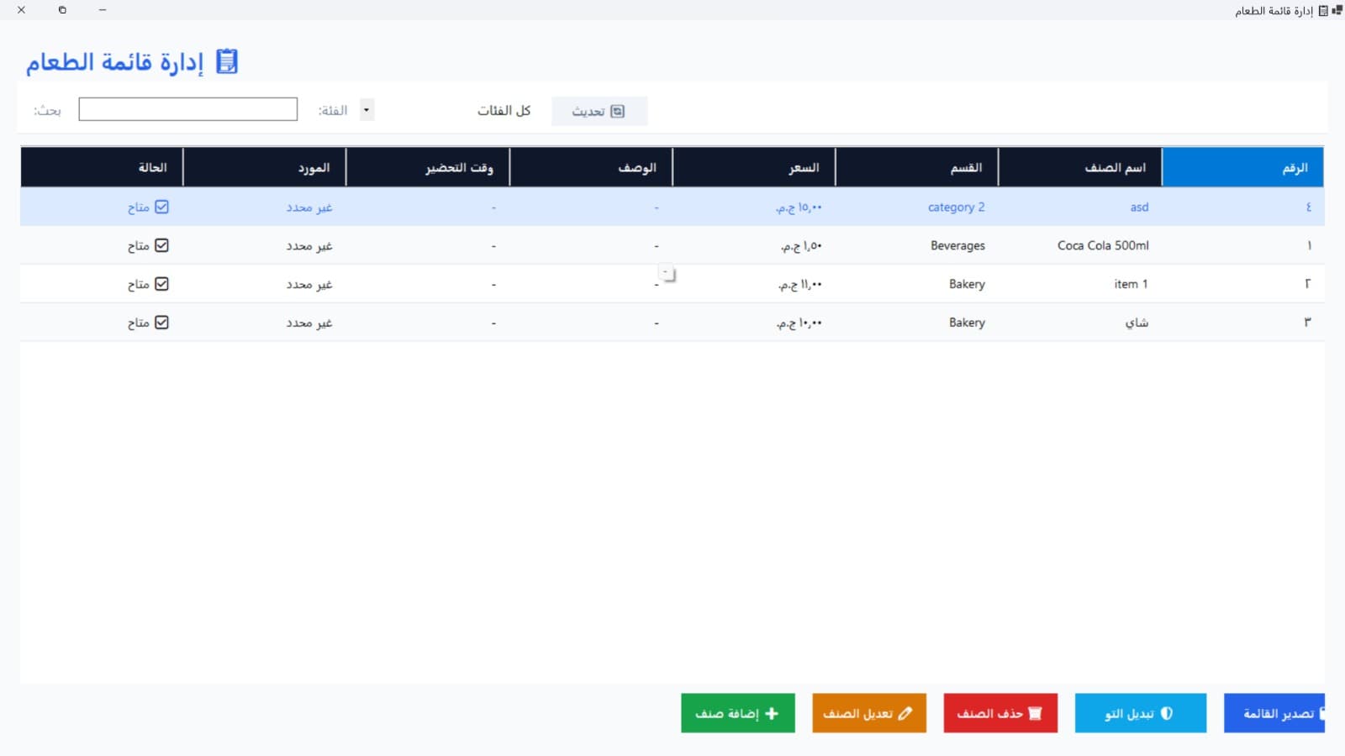The image size is (1345, 756).
Task: Click the تبديل التو toggle availability button
Action: point(1141,713)
